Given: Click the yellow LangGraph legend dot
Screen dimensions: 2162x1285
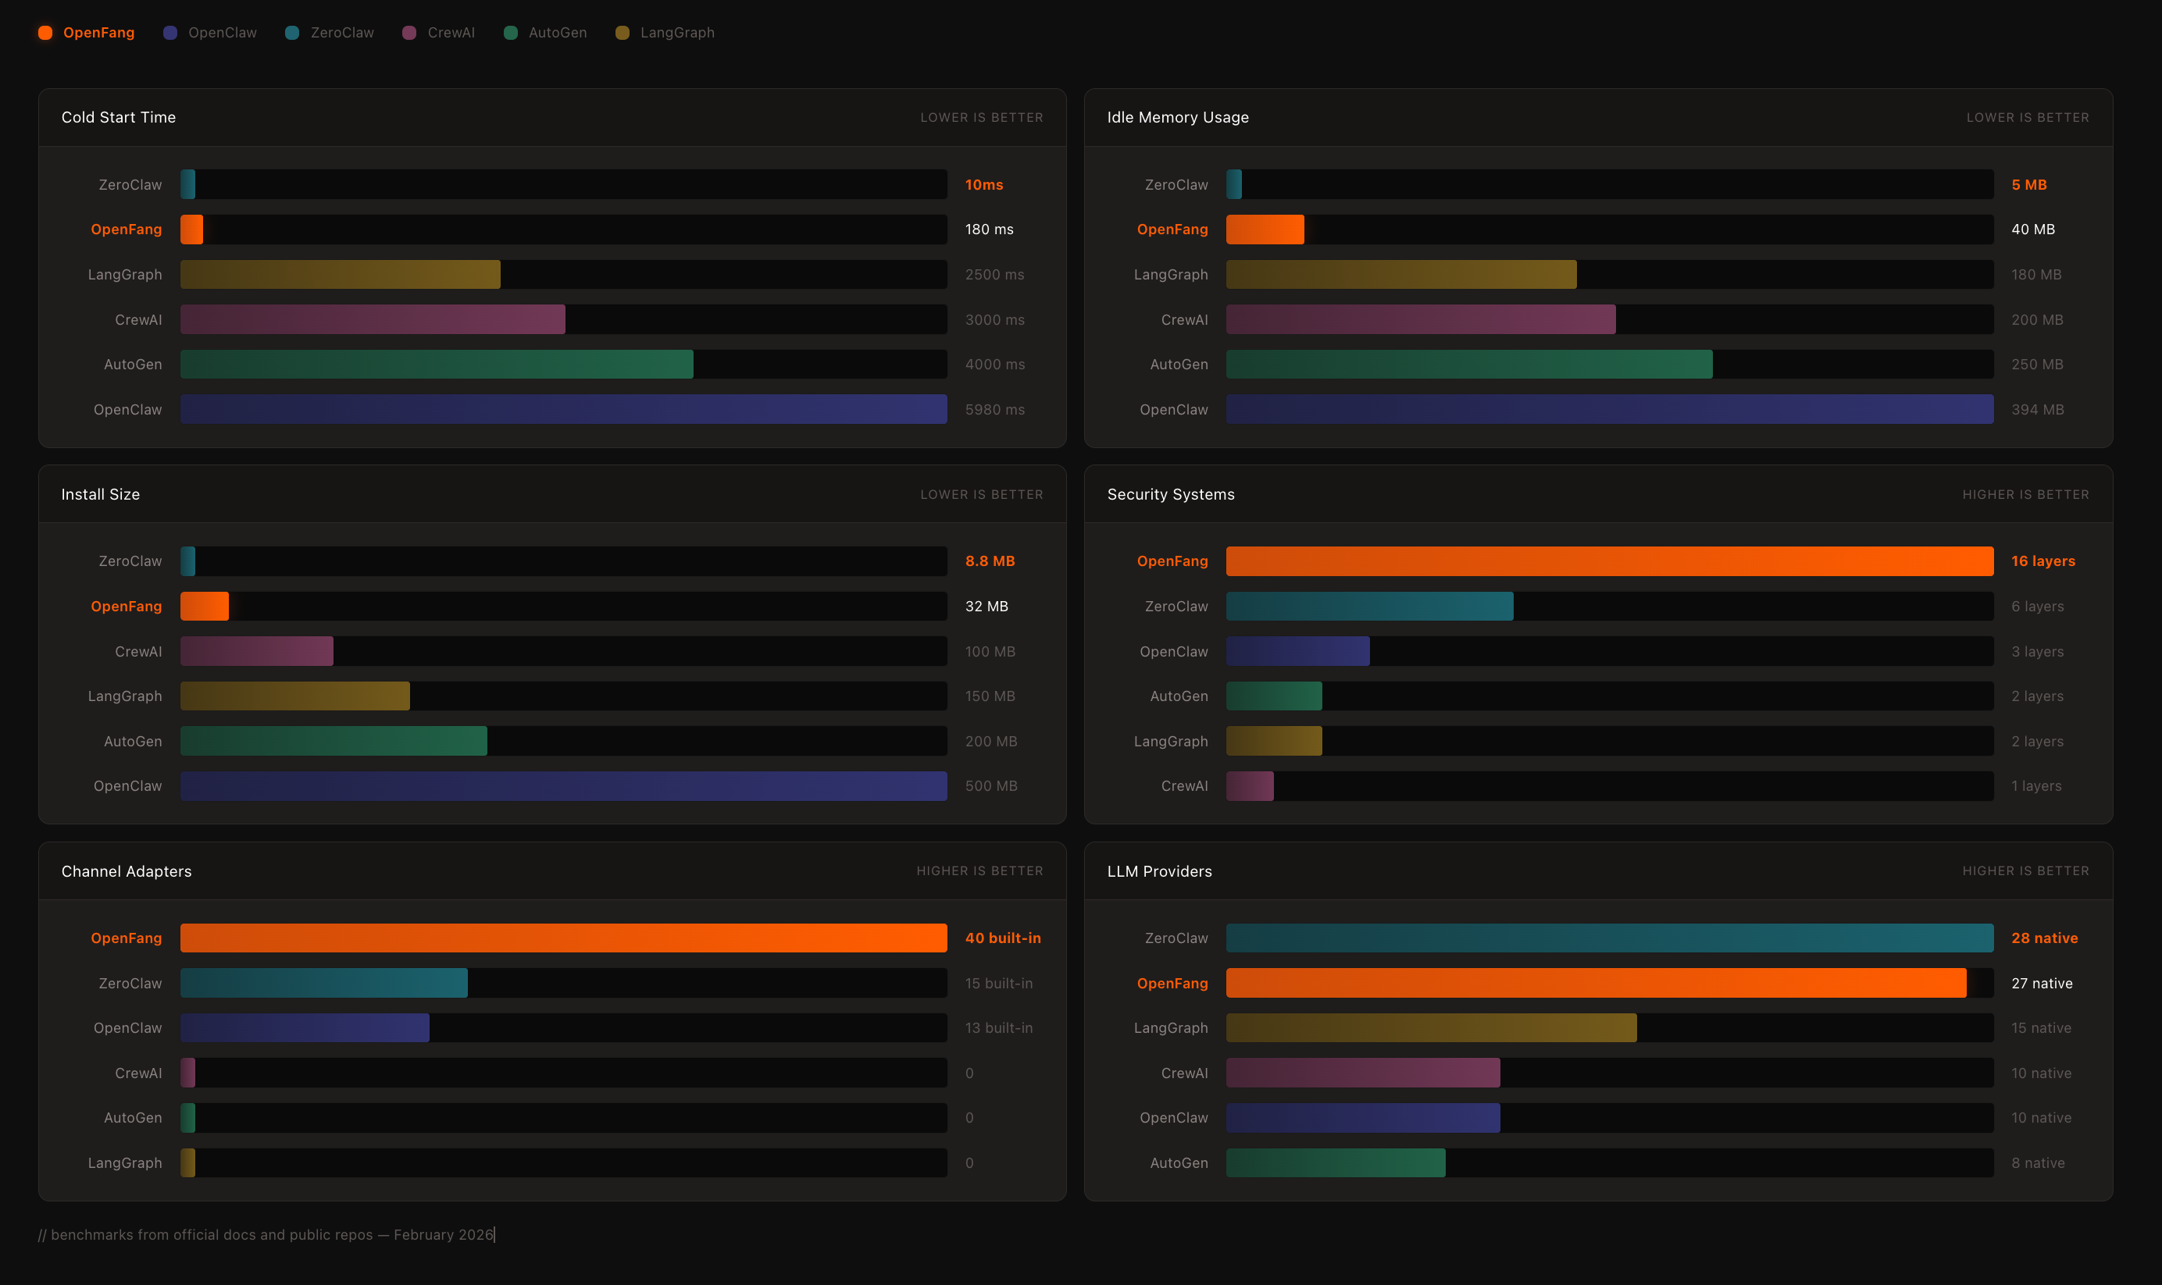Looking at the screenshot, I should tap(622, 33).
